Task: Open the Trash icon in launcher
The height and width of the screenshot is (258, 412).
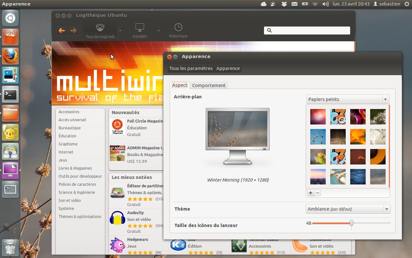Action: [10, 248]
